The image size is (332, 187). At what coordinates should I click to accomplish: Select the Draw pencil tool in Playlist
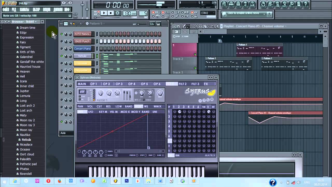(184, 26)
